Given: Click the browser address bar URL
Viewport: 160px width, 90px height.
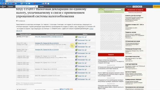Looking at the screenshot, I should [17, 1].
